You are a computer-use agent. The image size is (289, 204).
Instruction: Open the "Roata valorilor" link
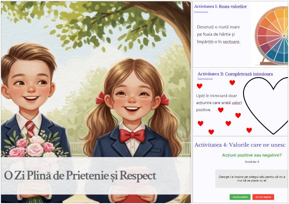(233, 7)
